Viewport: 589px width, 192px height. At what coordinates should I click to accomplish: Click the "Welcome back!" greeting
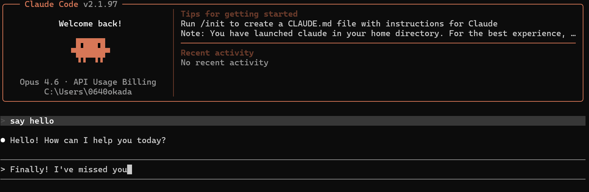(90, 24)
